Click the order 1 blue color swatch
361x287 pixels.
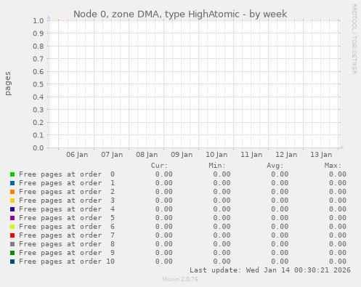[x=12, y=183]
